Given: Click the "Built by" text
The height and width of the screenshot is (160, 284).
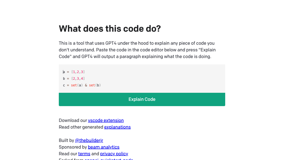Looking at the screenshot, I should coord(67,140).
